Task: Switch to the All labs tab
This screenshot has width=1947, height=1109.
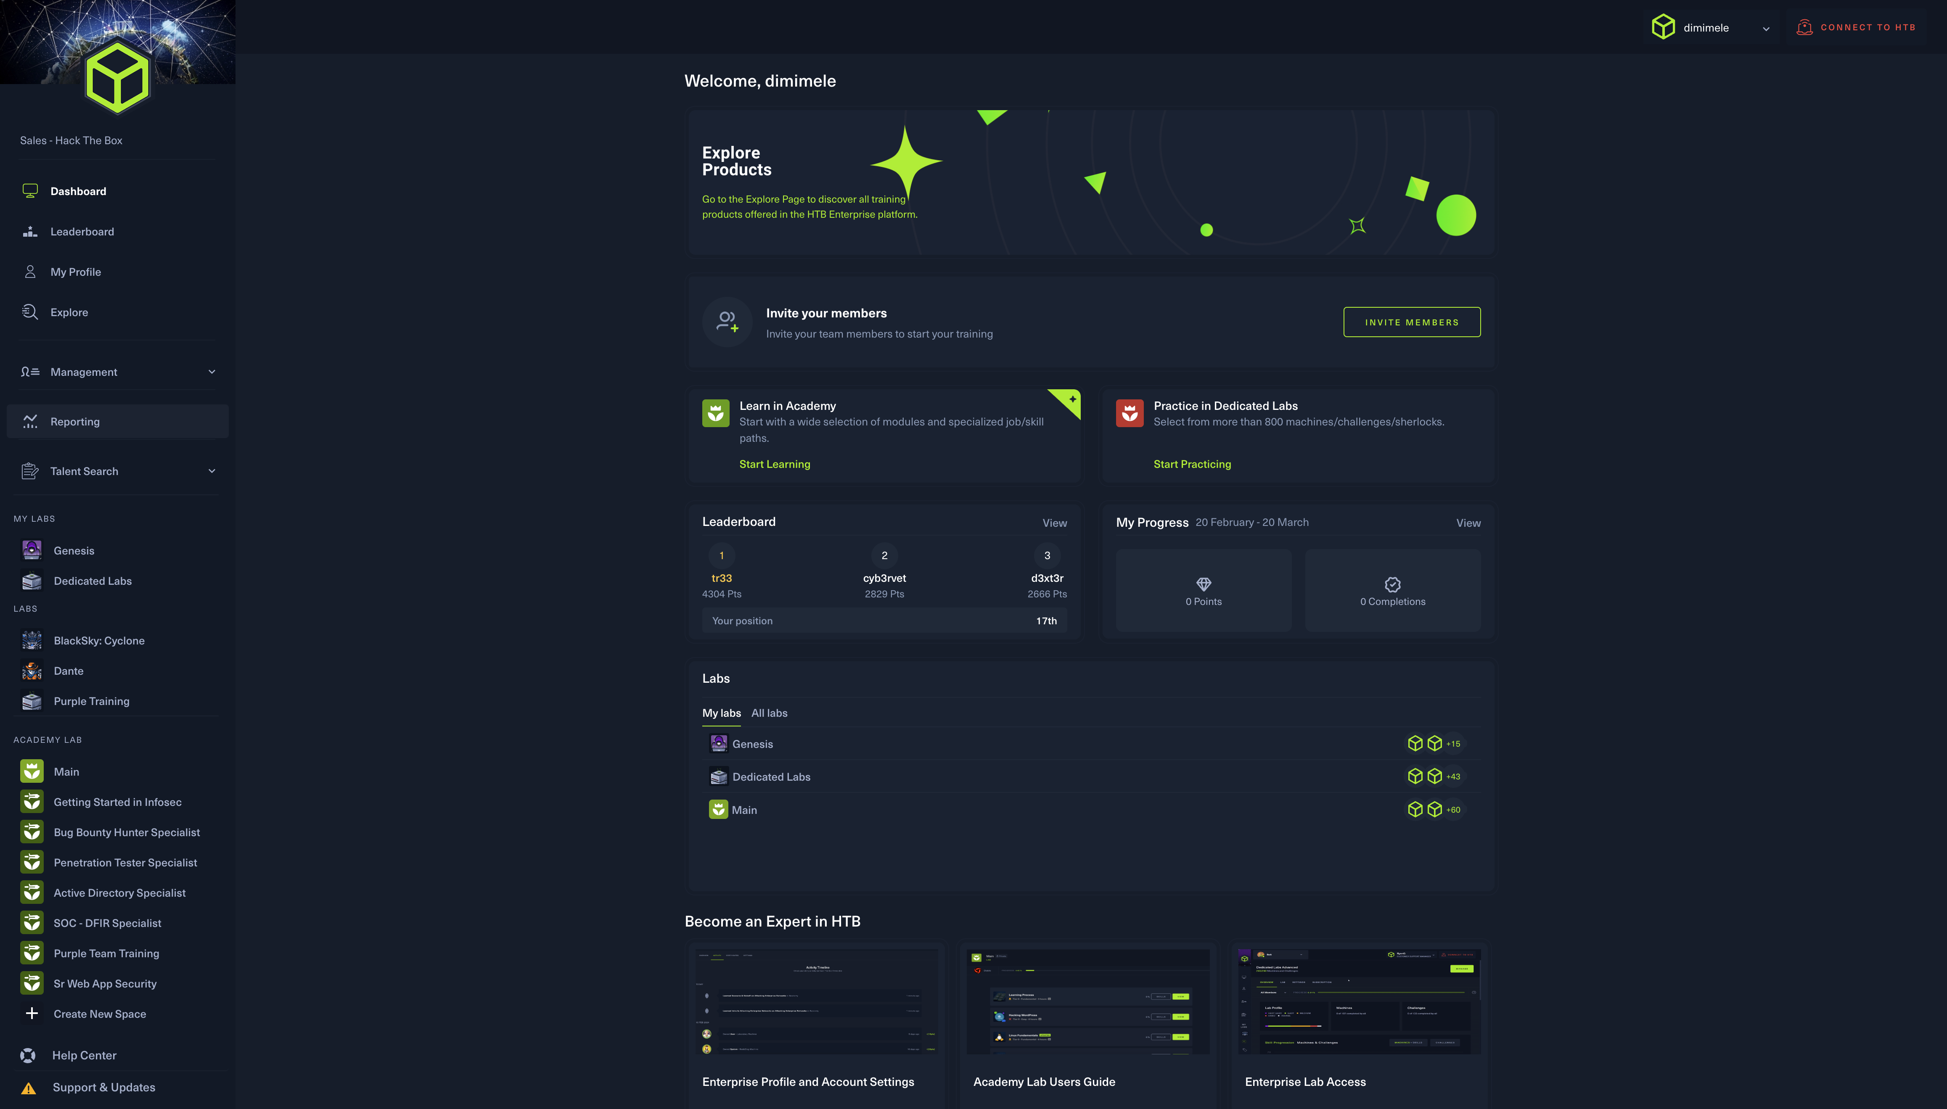Action: coord(769,713)
